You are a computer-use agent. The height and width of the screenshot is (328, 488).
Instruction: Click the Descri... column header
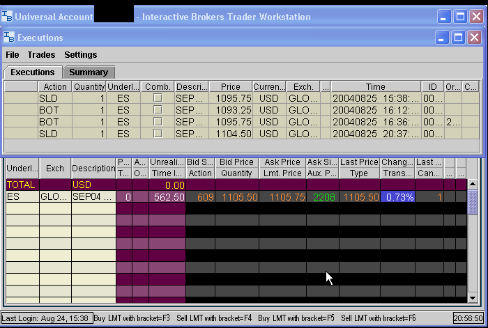point(192,86)
